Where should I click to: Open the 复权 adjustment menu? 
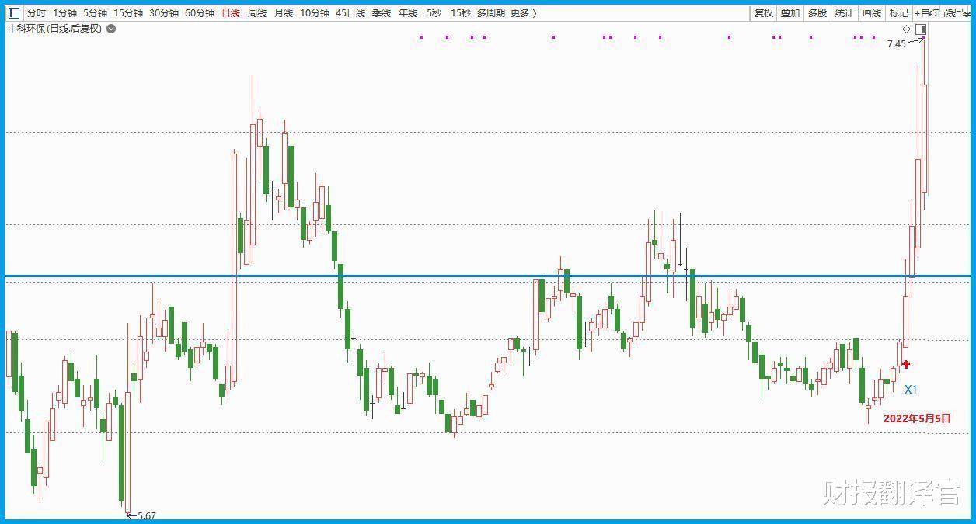(x=764, y=13)
